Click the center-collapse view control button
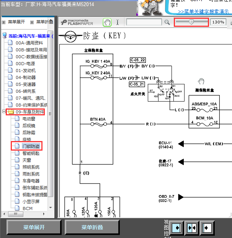This screenshot has height=238, width=232. (x=192, y=228)
